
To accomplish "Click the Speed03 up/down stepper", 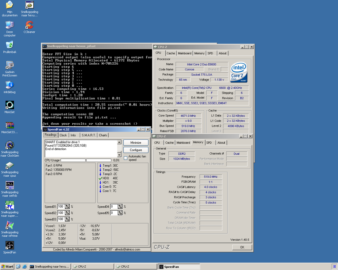I will coord(67,219).
